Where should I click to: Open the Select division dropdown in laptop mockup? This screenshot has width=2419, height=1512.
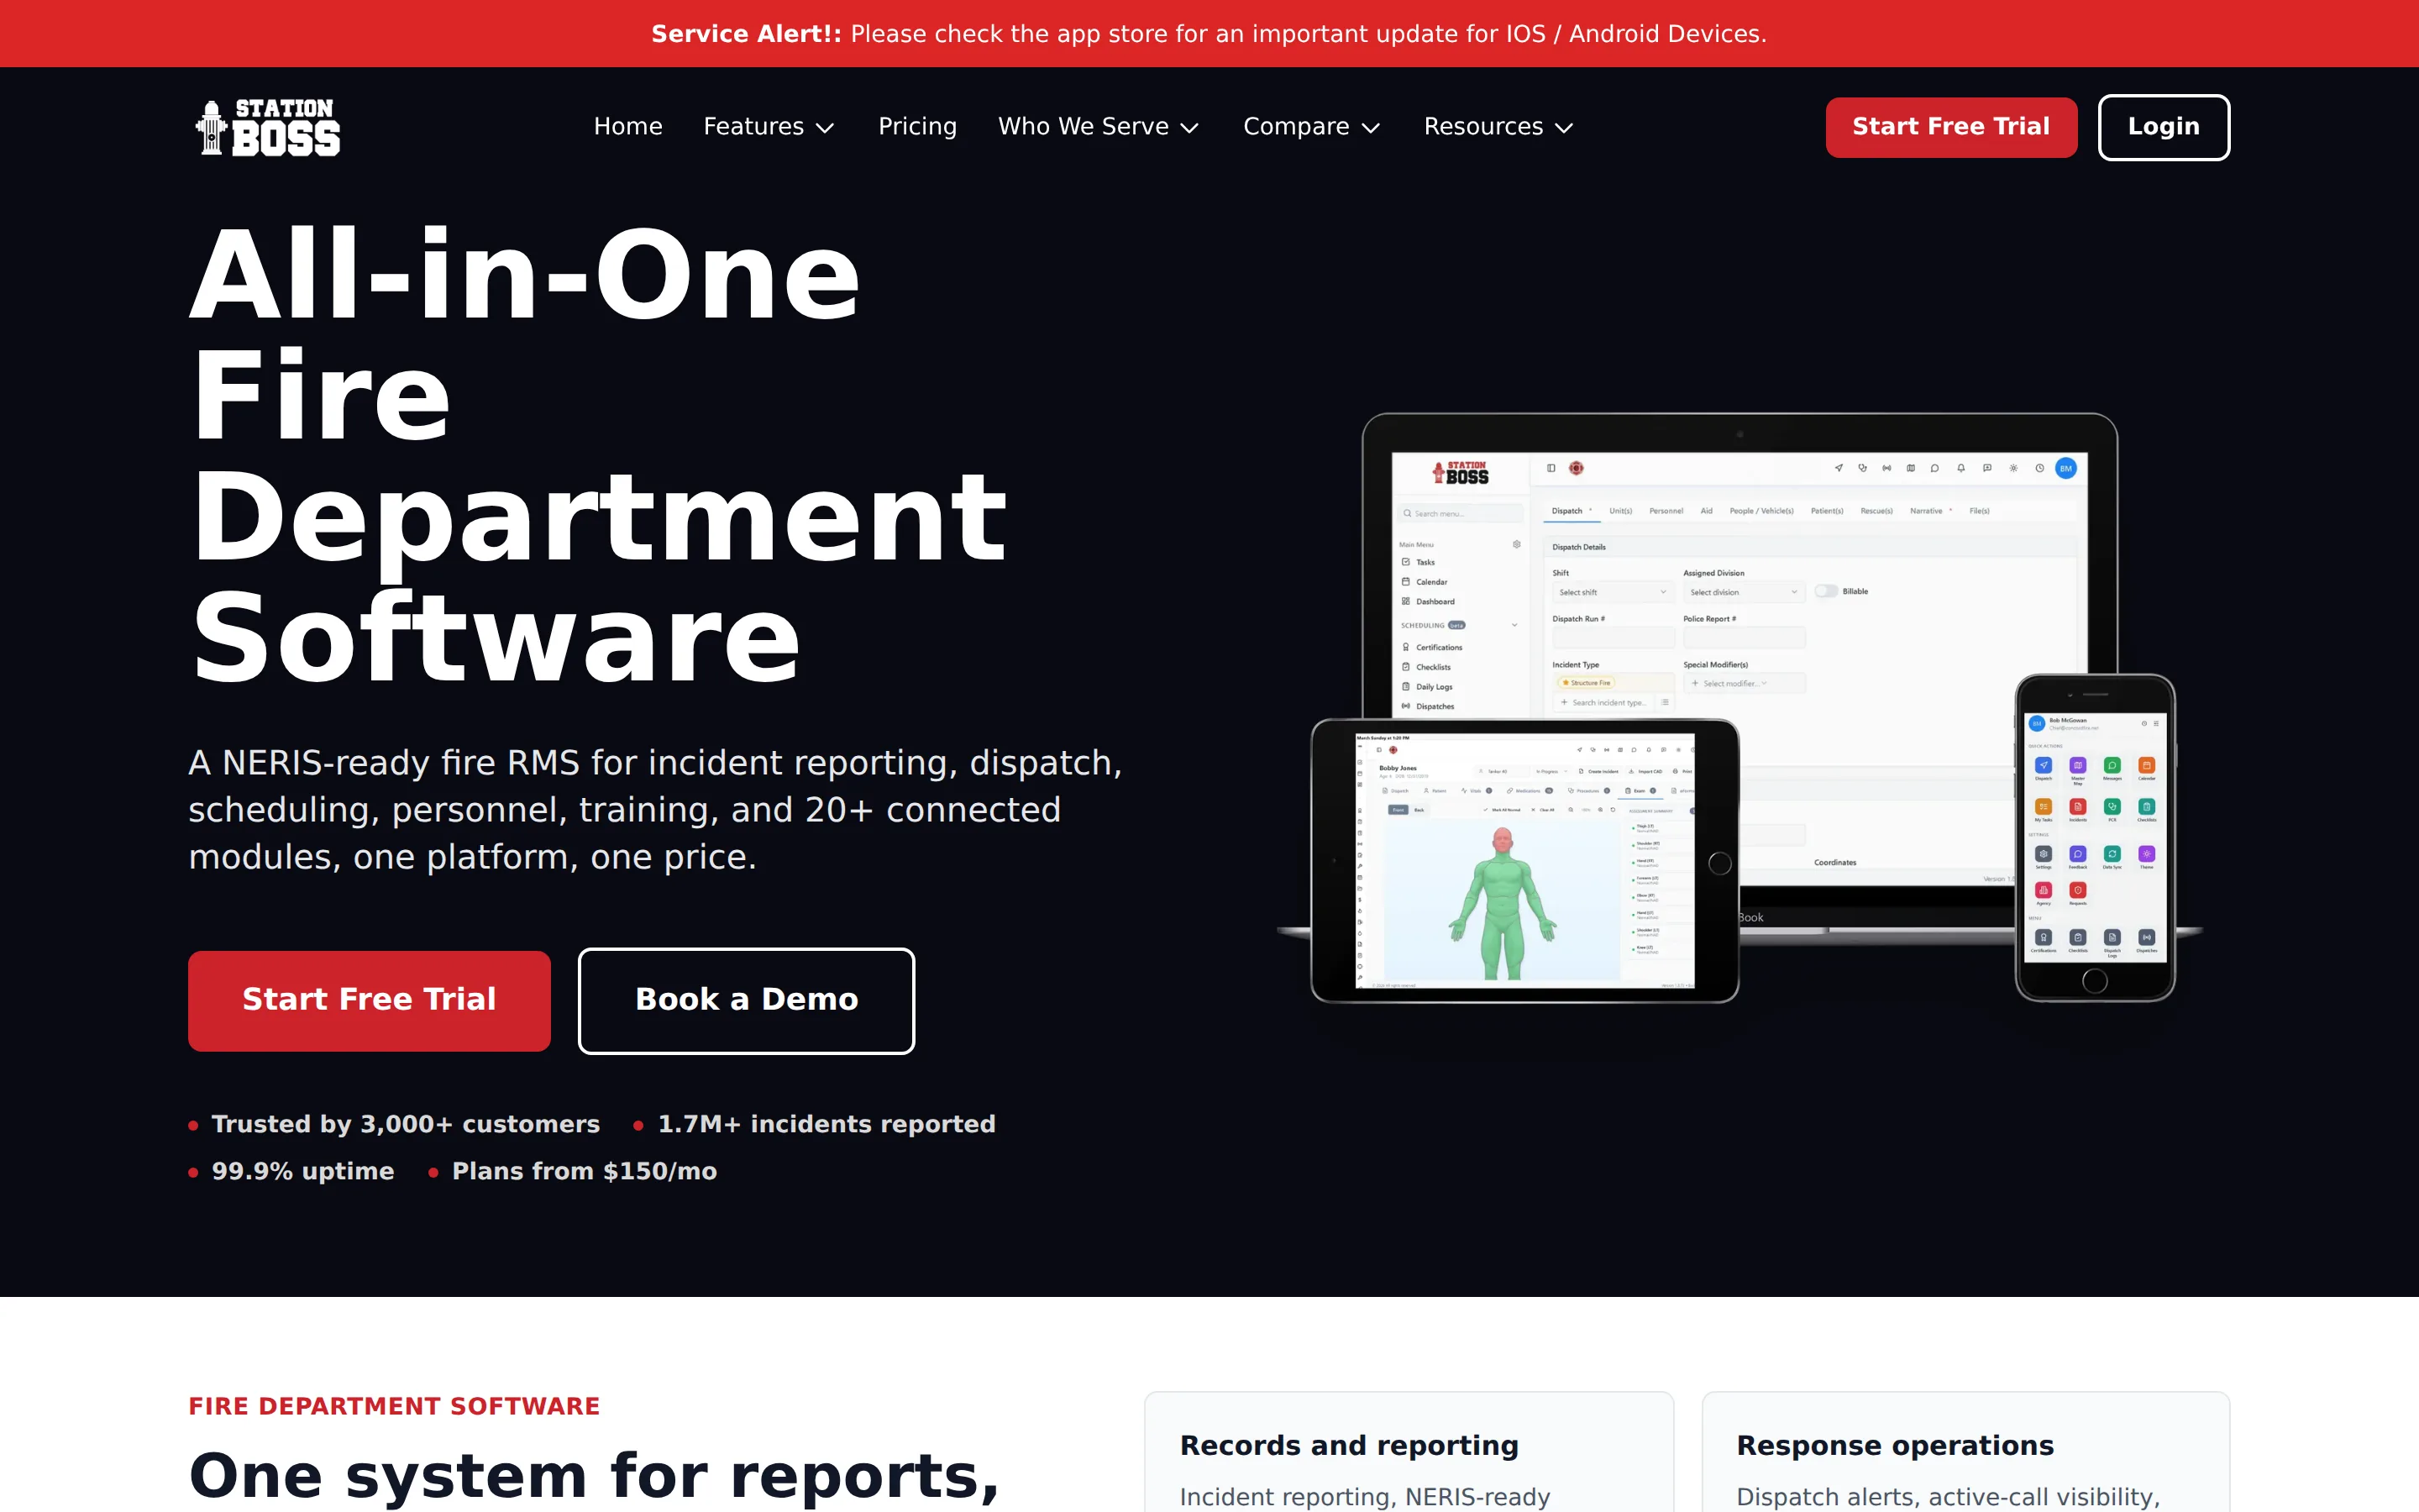pos(1745,592)
